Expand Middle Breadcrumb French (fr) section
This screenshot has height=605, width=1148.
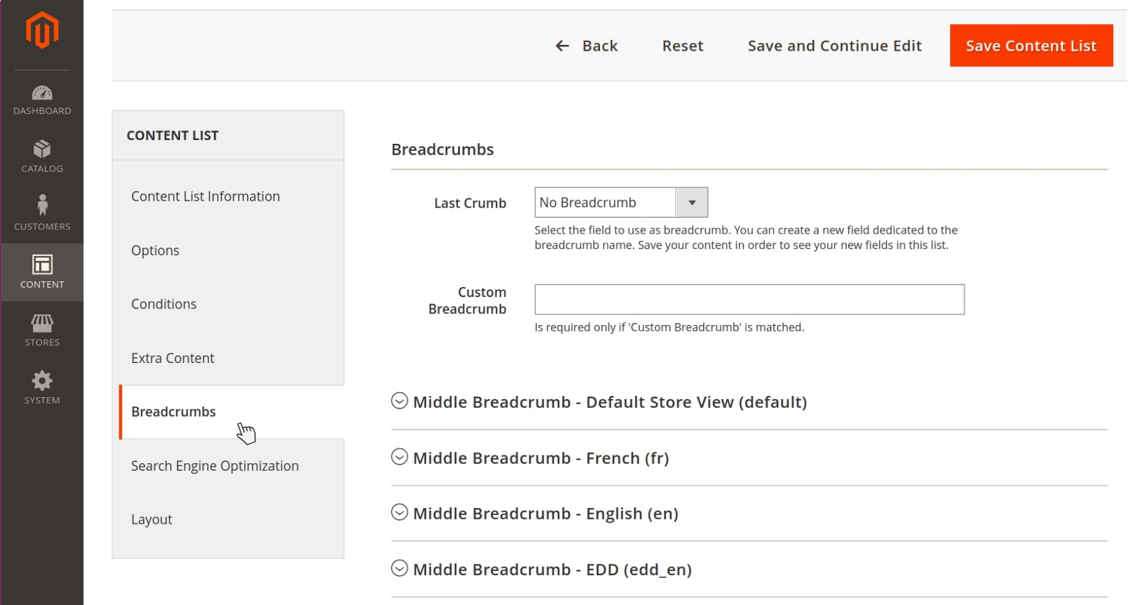(399, 457)
